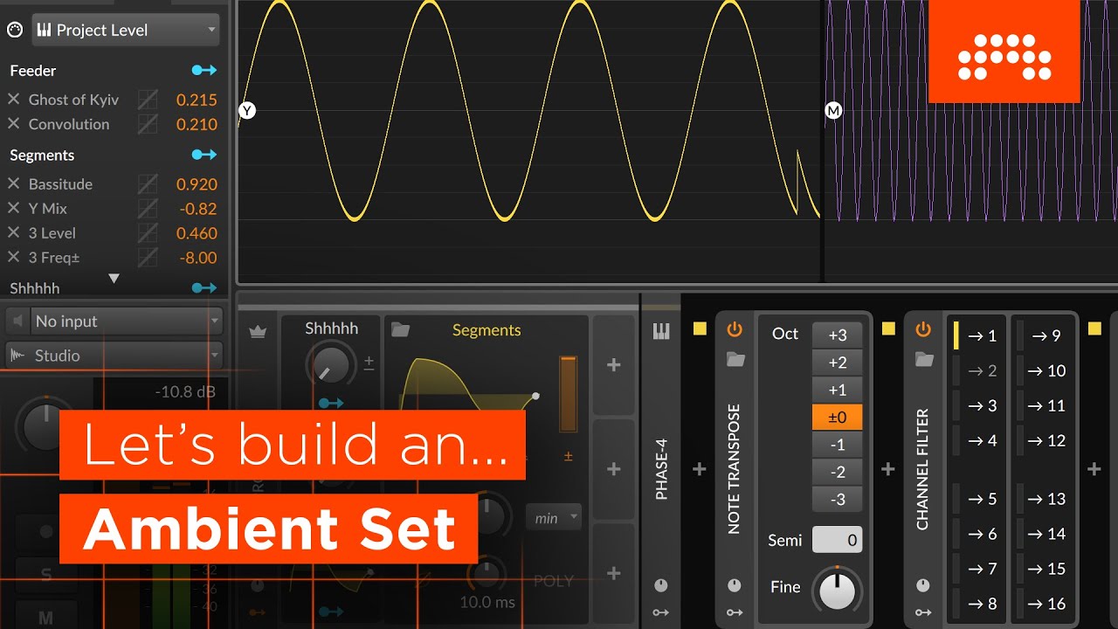1118x629 pixels.
Task: Open the Segments modulator folder icon
Action: pos(400,329)
